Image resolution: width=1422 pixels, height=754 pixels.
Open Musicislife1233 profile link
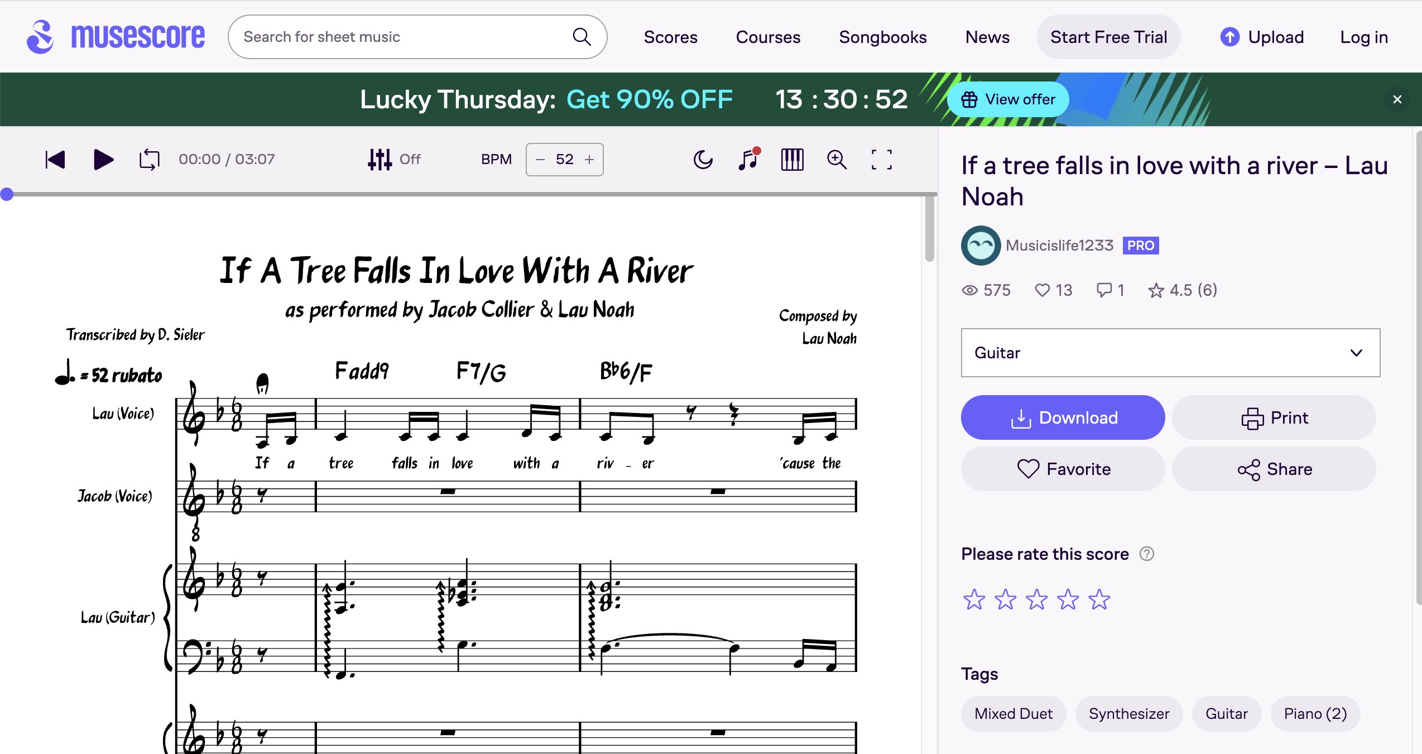tap(1059, 246)
